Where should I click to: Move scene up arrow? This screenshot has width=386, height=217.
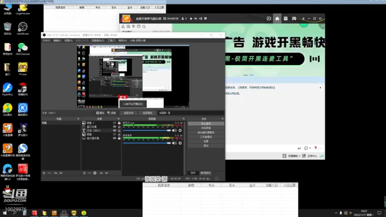[x=55, y=173]
